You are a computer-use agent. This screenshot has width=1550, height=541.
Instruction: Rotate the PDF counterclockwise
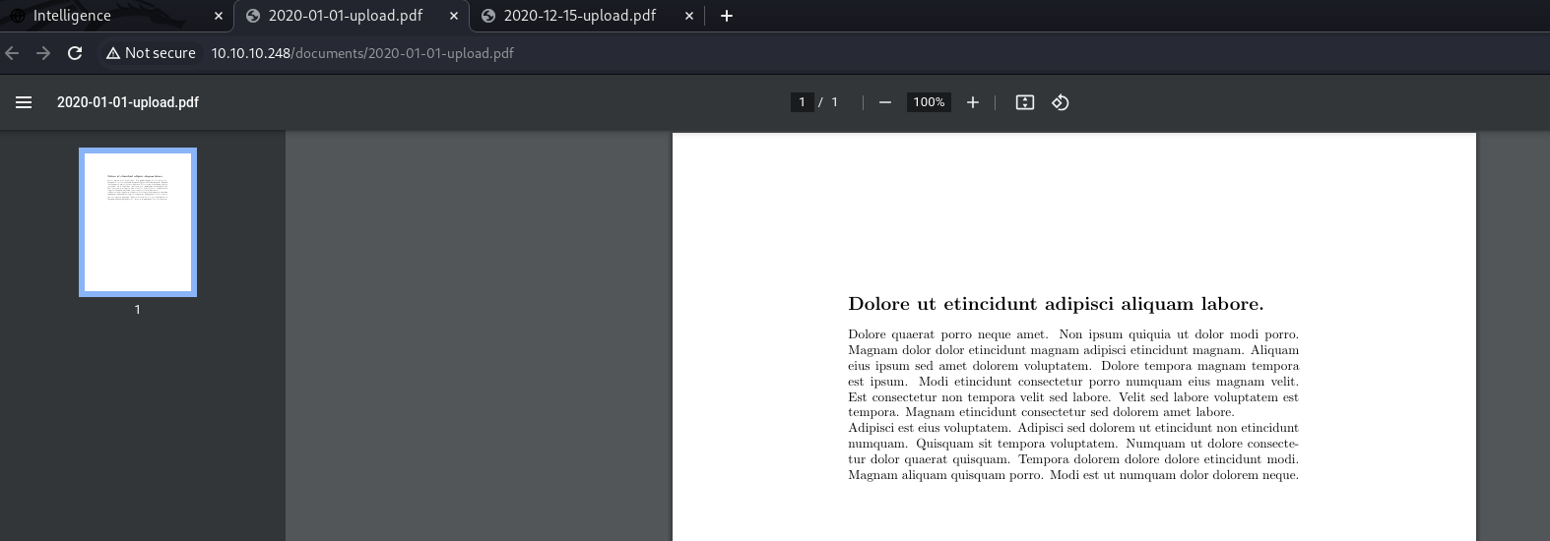point(1061,102)
